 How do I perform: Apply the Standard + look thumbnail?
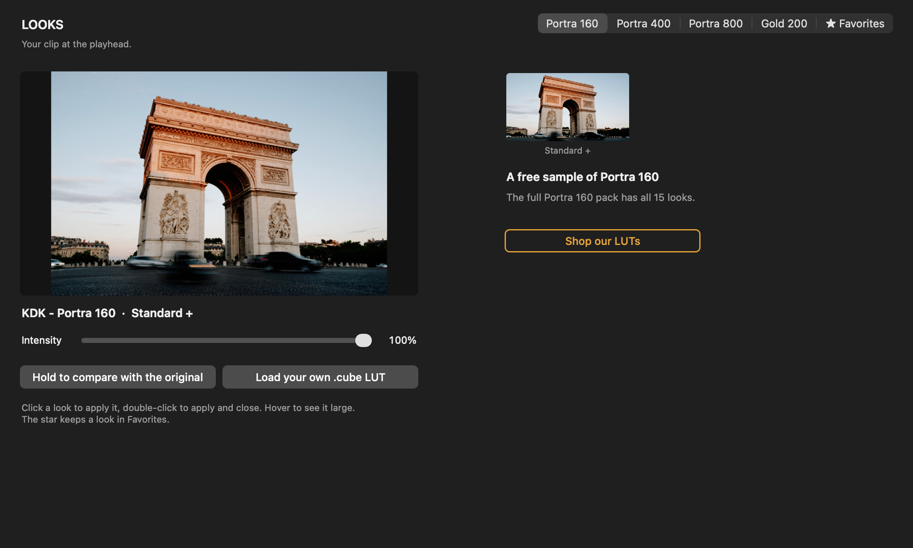(x=567, y=107)
